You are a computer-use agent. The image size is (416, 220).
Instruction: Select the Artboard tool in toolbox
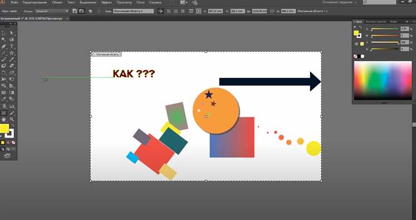tap(4, 113)
